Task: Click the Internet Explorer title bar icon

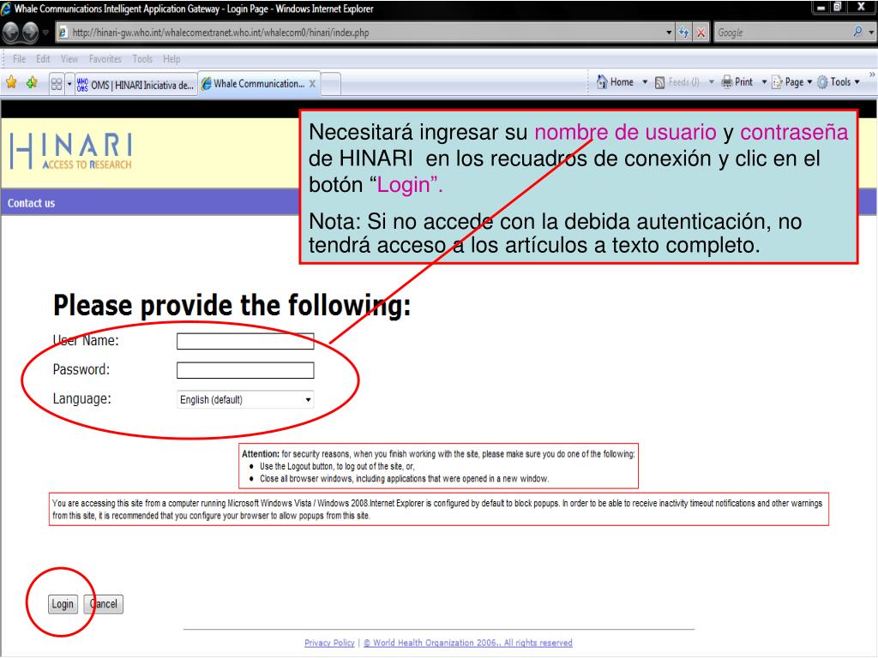Action: pyautogui.click(x=6, y=9)
